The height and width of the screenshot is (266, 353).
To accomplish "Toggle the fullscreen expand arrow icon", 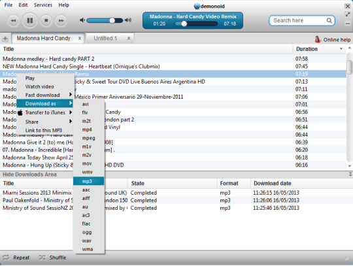I will (x=348, y=14).
